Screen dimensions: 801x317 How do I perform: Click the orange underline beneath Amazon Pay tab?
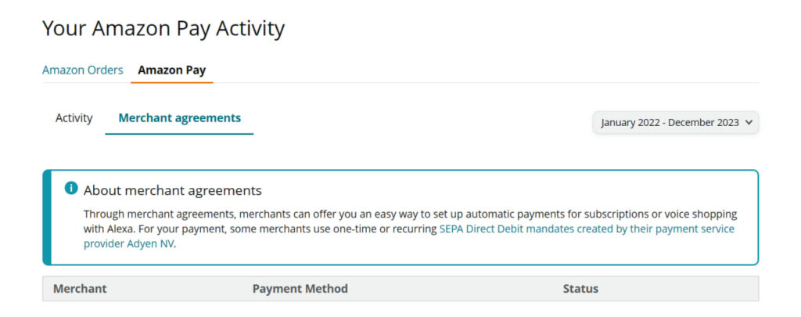(x=171, y=81)
